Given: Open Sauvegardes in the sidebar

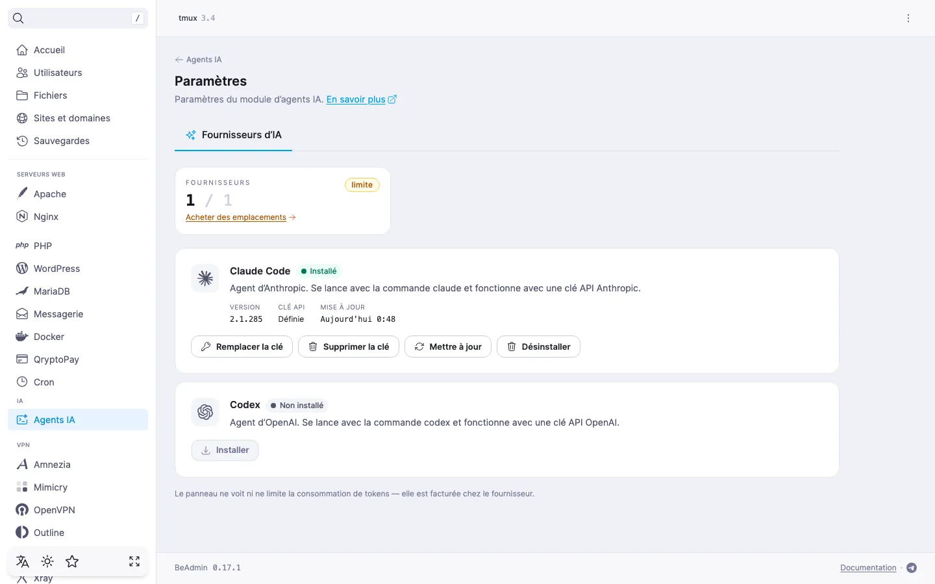Looking at the screenshot, I should point(78,141).
